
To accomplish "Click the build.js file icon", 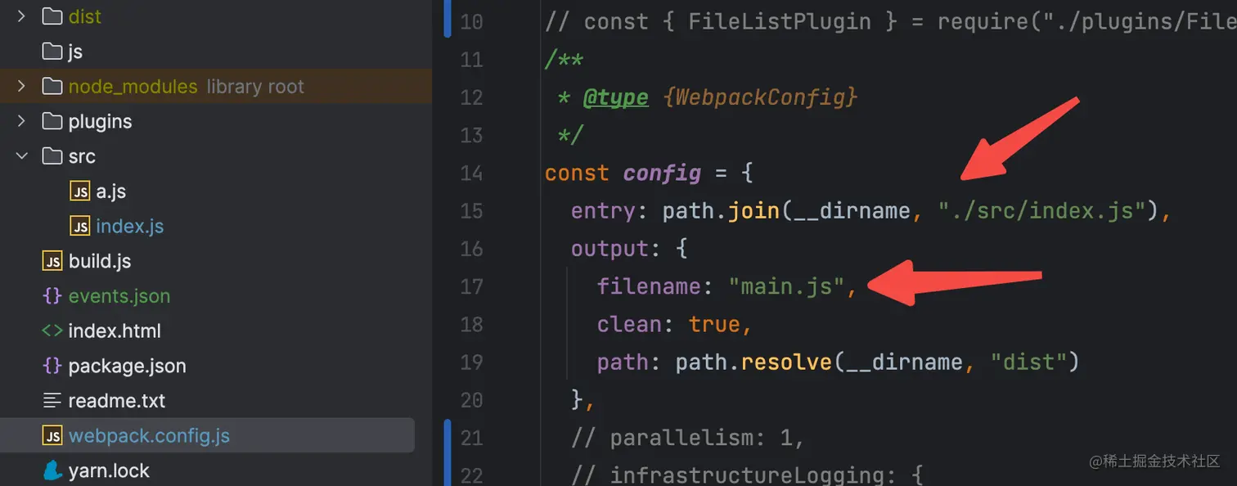I will tap(52, 261).
